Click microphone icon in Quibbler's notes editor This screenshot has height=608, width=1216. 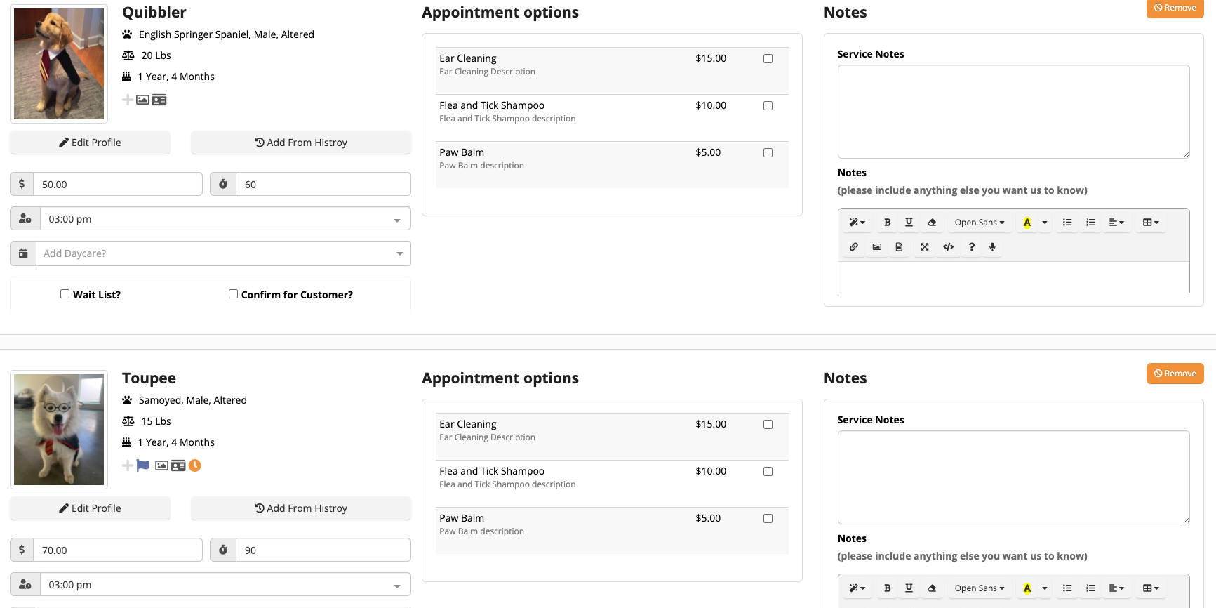[992, 247]
